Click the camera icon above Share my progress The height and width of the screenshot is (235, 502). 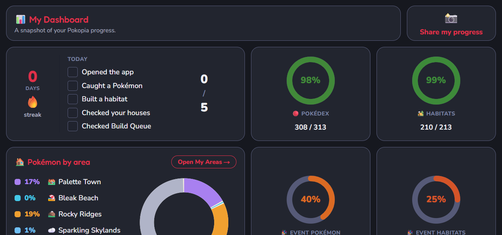pyautogui.click(x=451, y=18)
